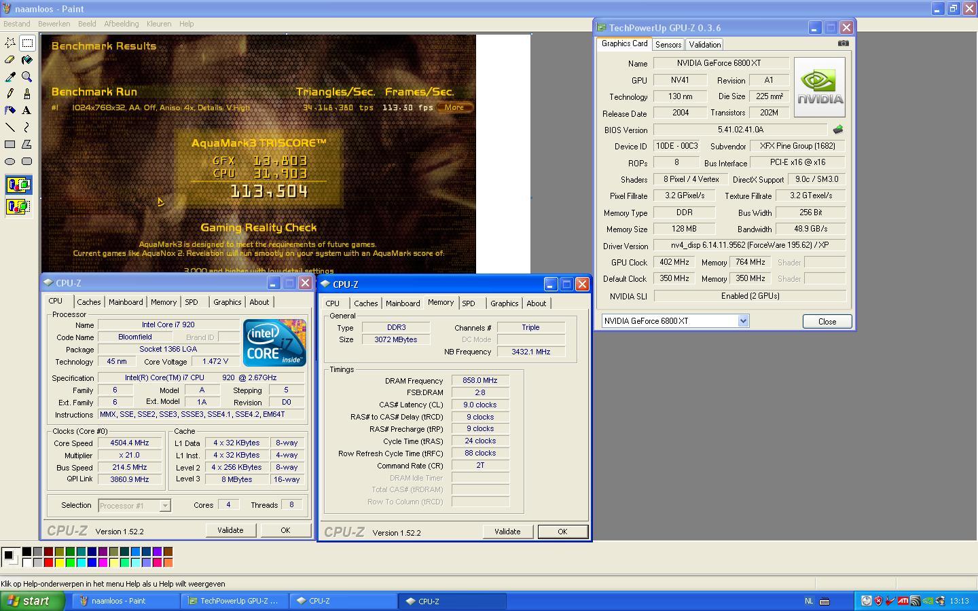Switch to TechPowerUp GPU-Z taskbar button
This screenshot has height=611, width=978.
[235, 601]
